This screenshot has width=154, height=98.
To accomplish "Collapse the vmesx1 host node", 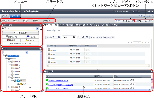I will click(x=12, y=80).
